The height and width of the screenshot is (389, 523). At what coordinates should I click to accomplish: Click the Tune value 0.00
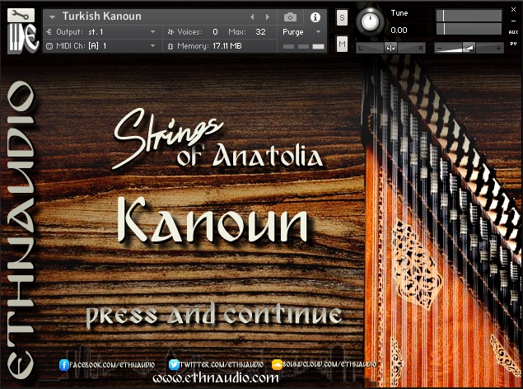coord(399,30)
